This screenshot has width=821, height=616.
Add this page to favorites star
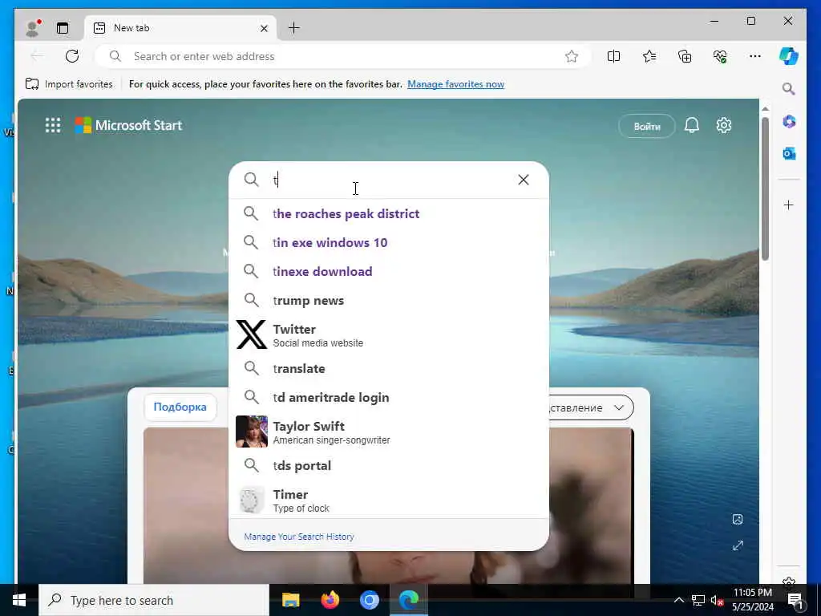tap(572, 57)
